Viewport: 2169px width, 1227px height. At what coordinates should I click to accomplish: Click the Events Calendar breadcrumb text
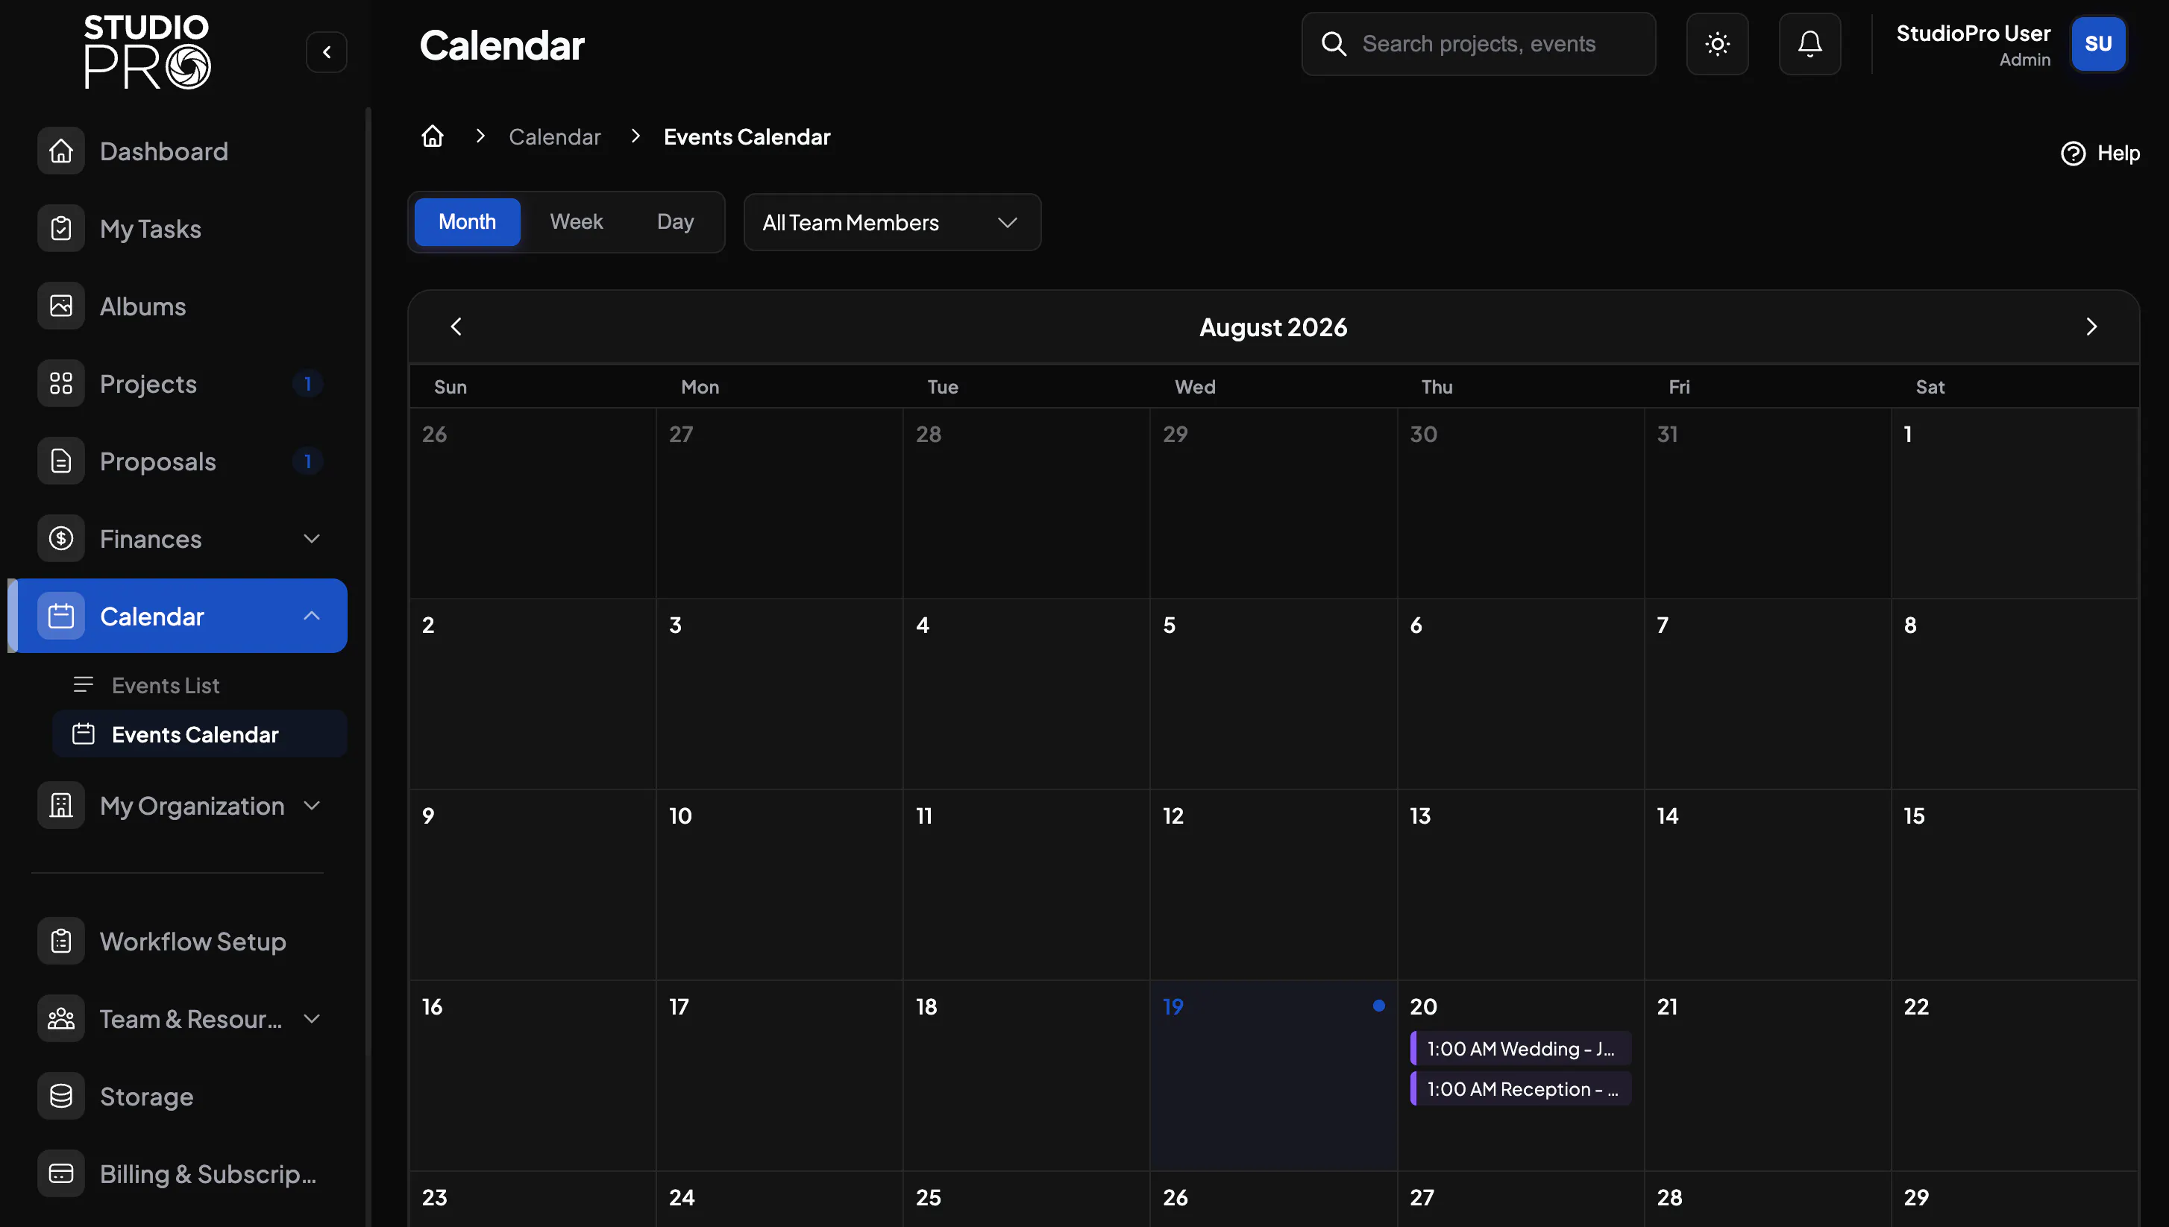747,136
